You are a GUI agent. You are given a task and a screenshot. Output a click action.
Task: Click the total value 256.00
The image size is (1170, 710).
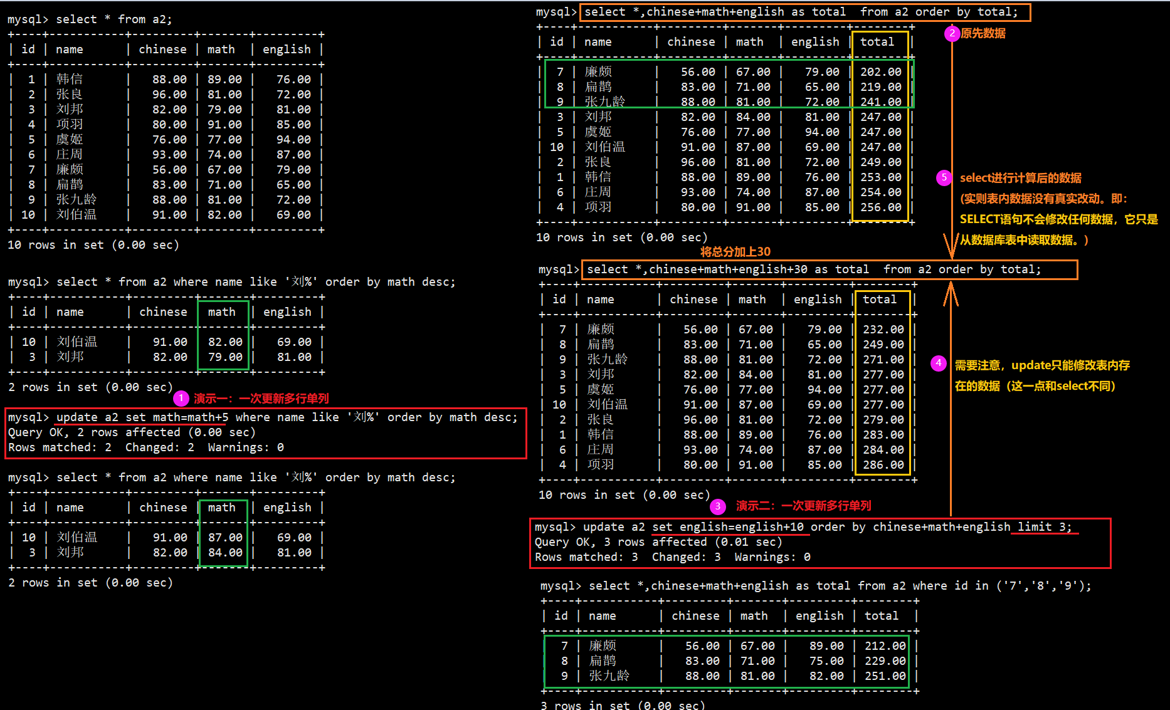click(881, 207)
